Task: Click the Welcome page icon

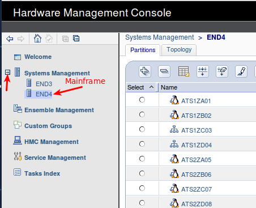Action: [x=18, y=57]
